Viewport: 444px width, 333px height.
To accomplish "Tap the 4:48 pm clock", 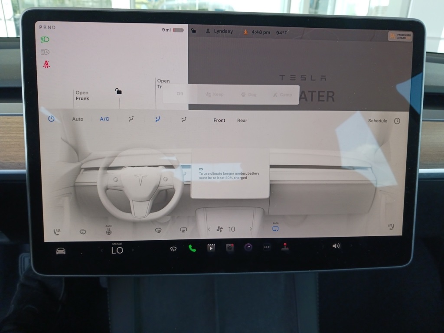I will click(x=261, y=32).
